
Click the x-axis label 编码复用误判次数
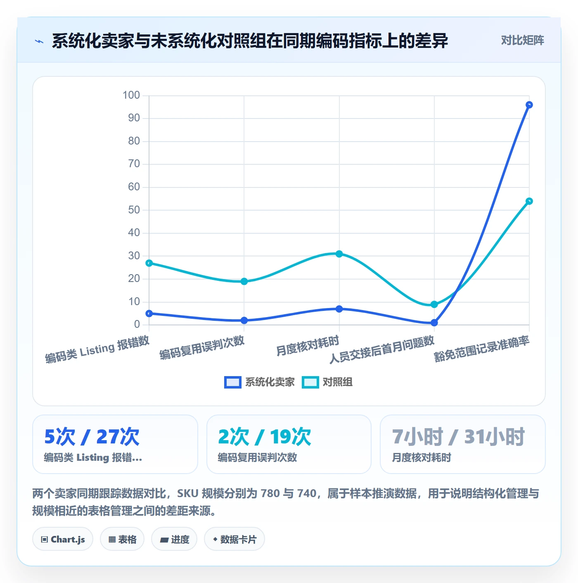coord(202,348)
